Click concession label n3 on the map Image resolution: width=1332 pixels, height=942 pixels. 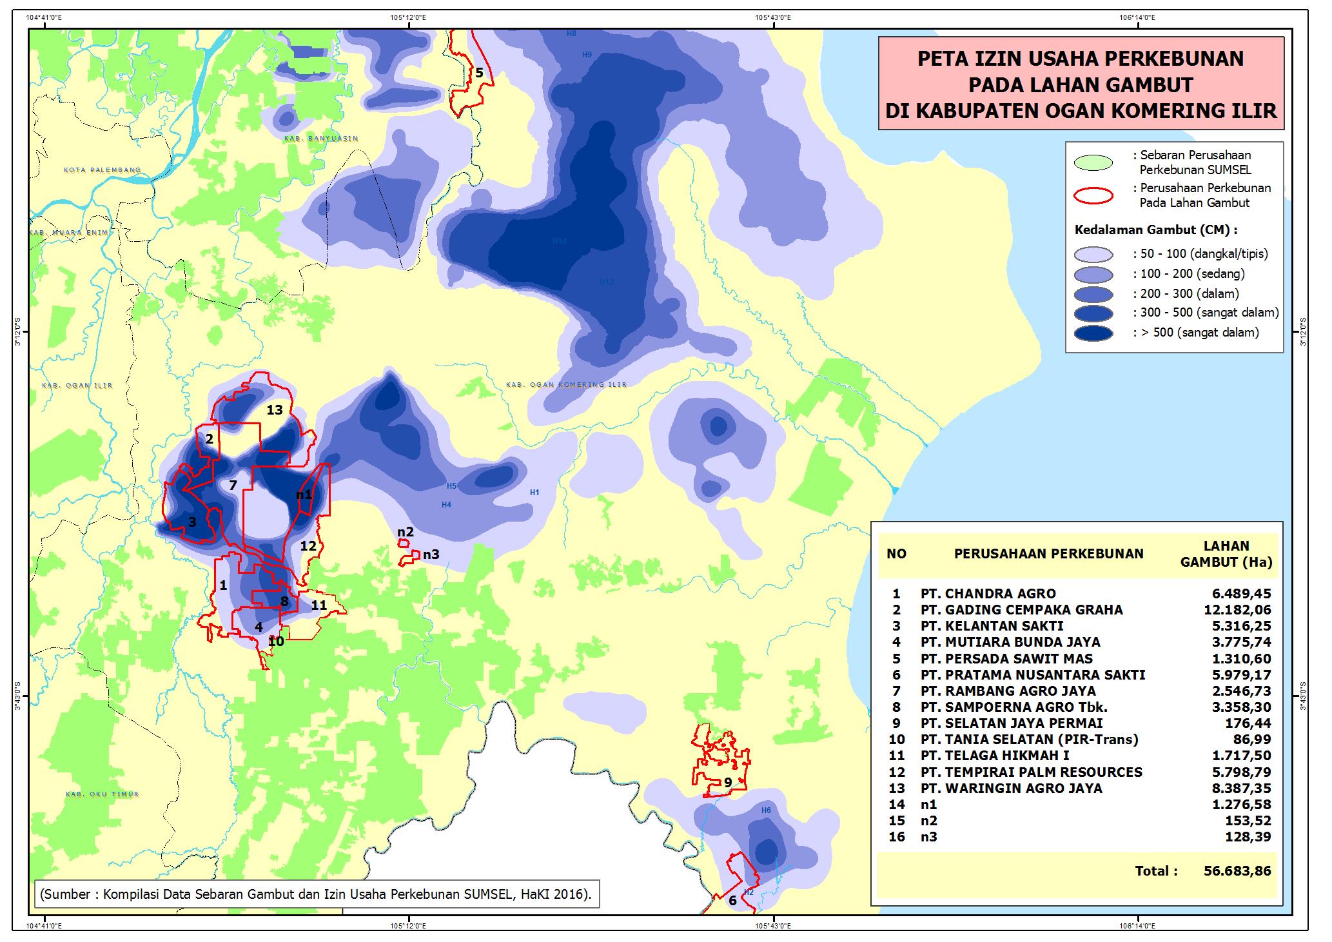(431, 554)
